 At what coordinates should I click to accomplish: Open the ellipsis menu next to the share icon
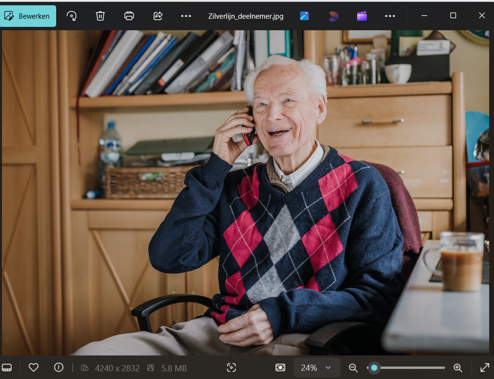(x=186, y=16)
